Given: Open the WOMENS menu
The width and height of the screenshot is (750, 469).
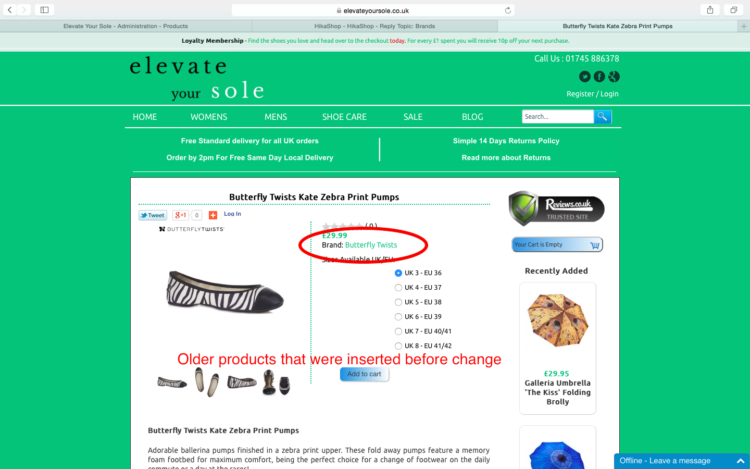Looking at the screenshot, I should [209, 117].
